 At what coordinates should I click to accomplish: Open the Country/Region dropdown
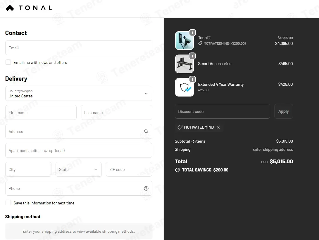79,94
